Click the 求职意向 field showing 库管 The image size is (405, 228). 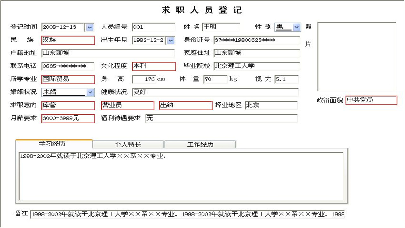tap(67, 105)
